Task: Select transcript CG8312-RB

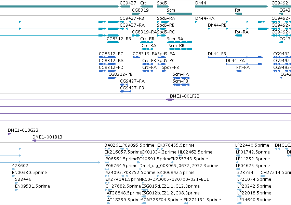Action: tap(113, 42)
